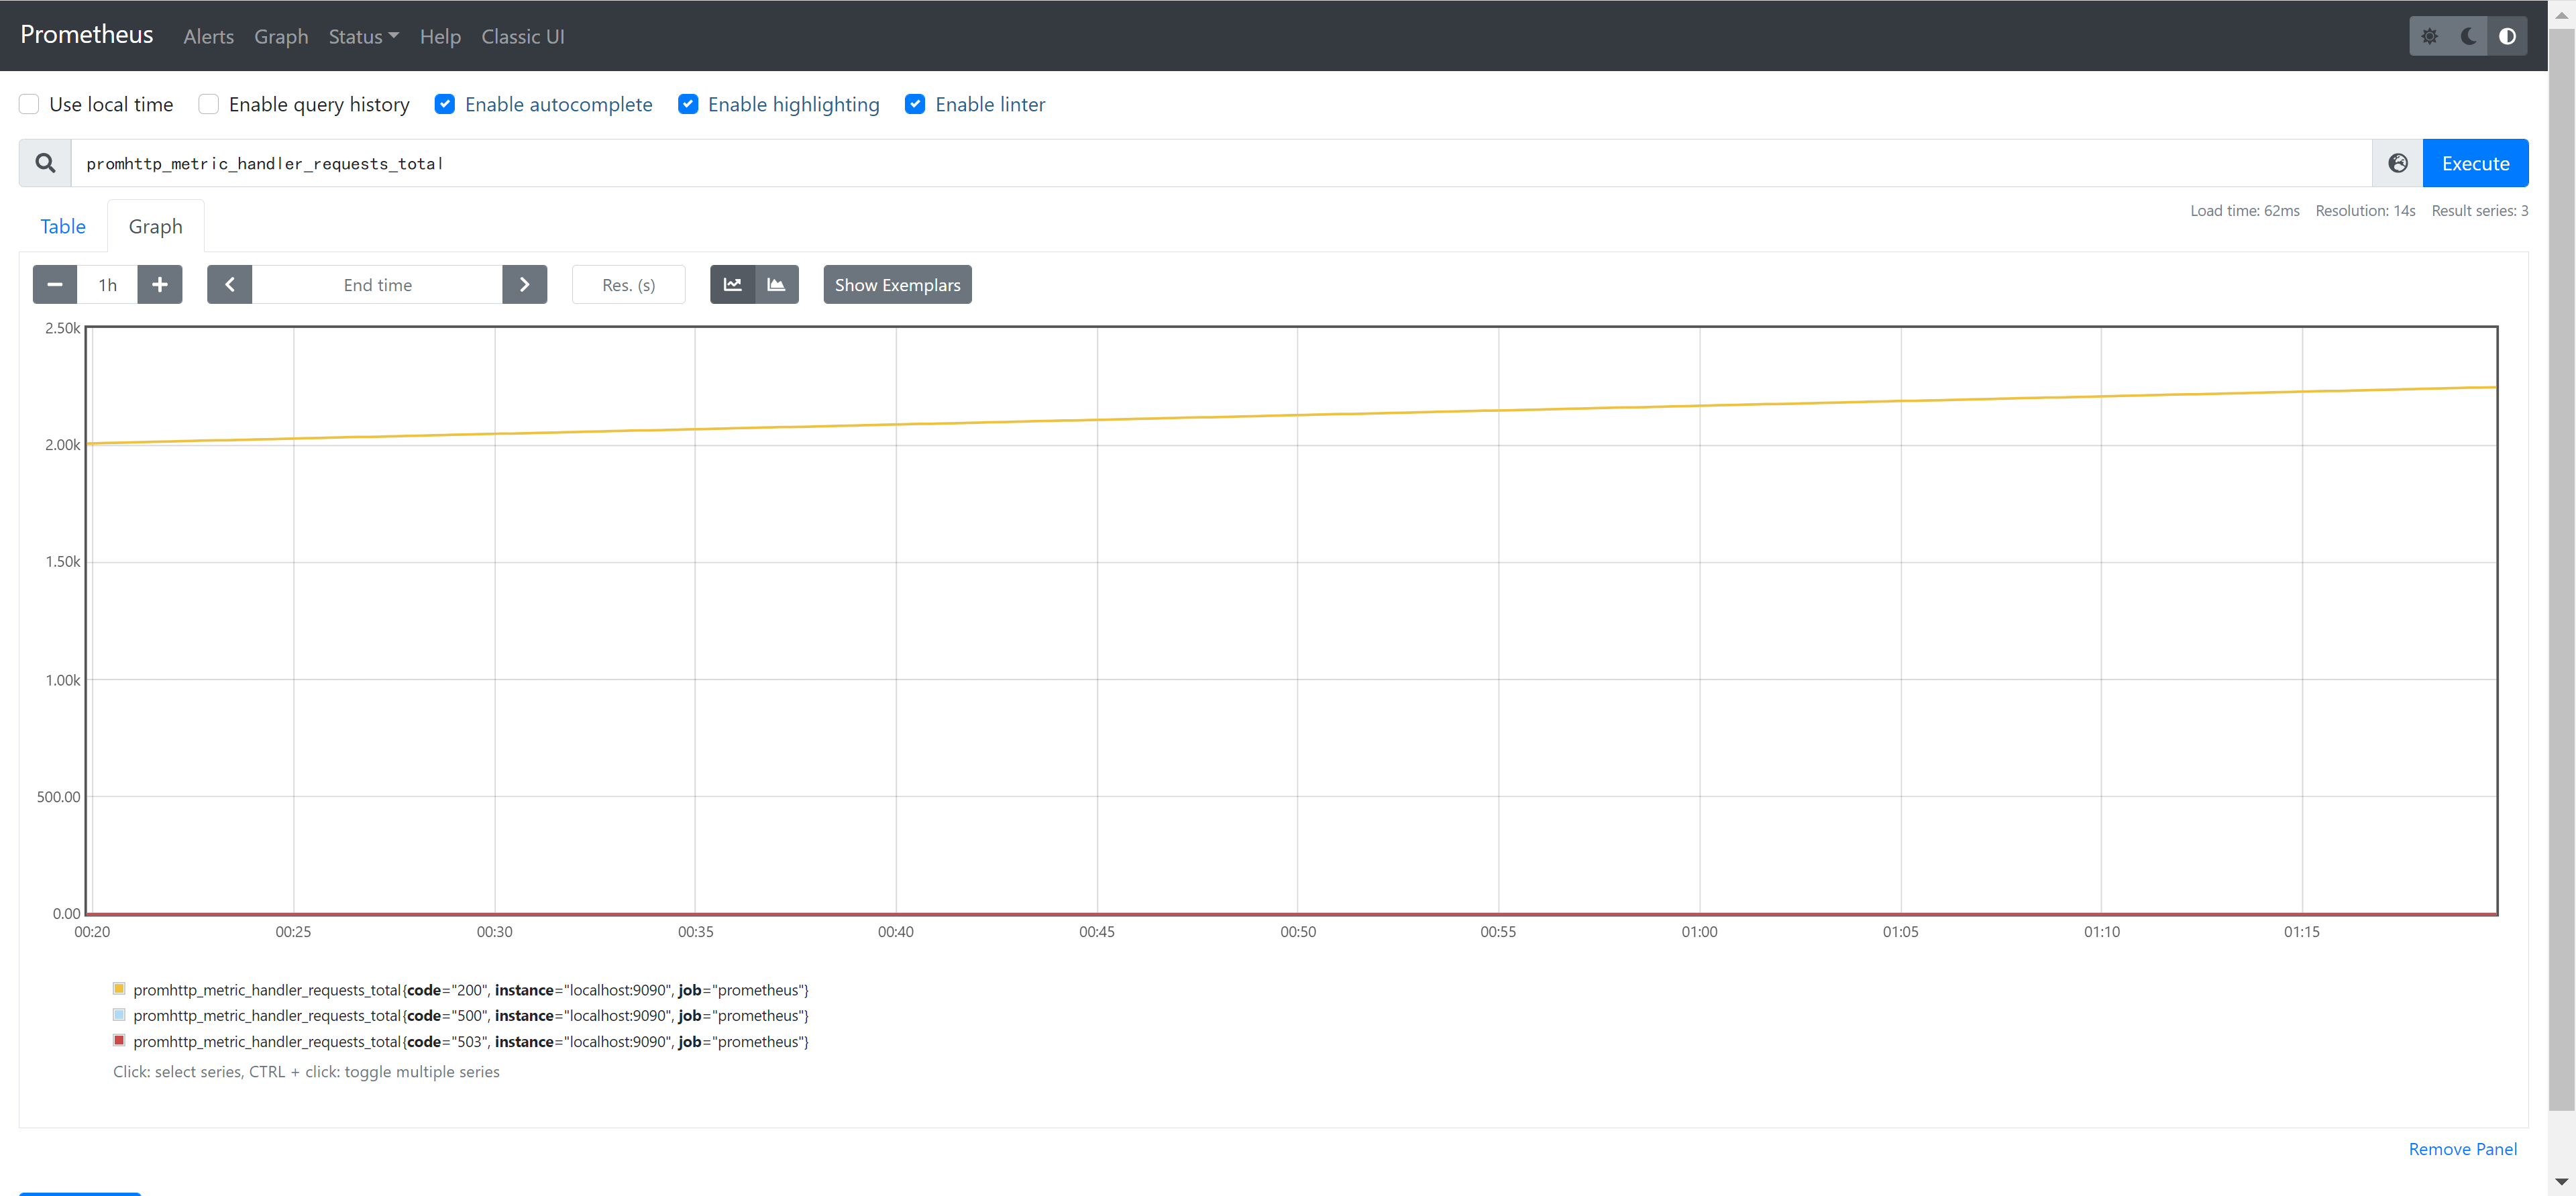The width and height of the screenshot is (2576, 1196).
Task: Disable the Enable linter checkbox
Action: point(915,104)
